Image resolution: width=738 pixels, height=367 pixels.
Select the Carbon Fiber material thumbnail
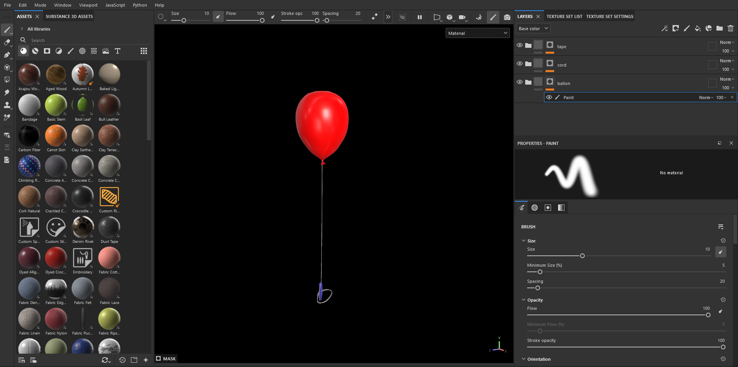pos(29,136)
